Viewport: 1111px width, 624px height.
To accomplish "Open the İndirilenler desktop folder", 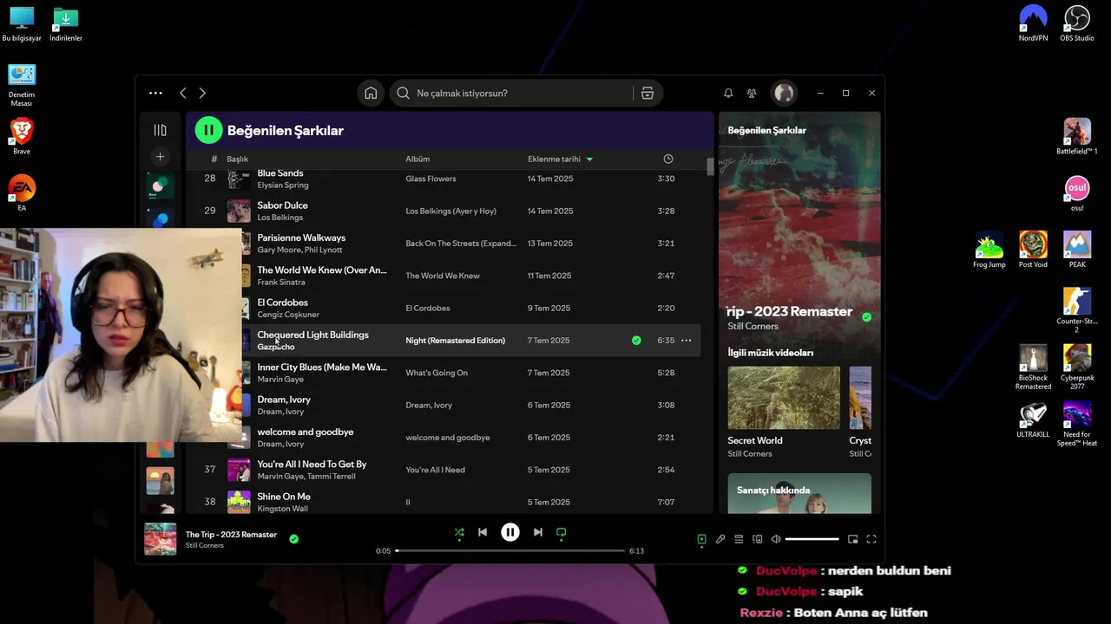I will point(66,24).
